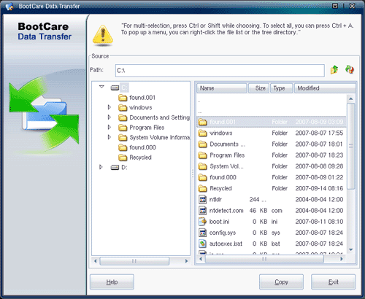Screen dimensions: 365x299
Task: Sort file list by Name column
Action: coord(221,88)
